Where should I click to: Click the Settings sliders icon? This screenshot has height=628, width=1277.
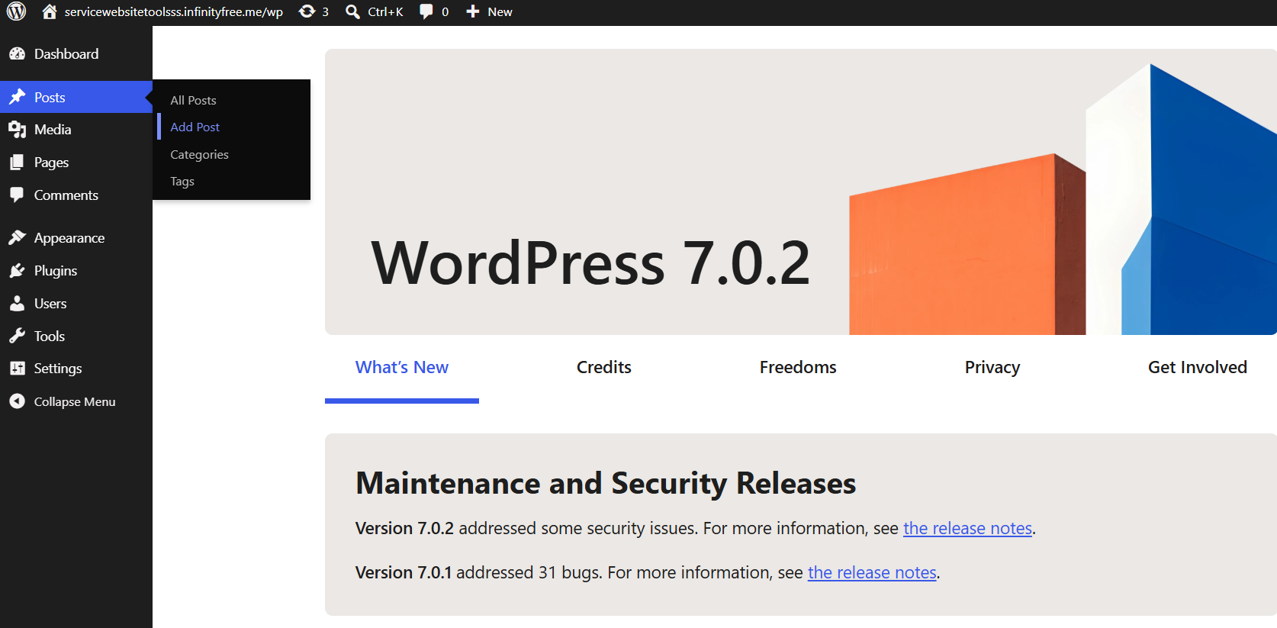click(17, 369)
